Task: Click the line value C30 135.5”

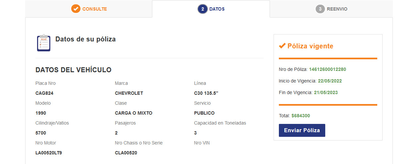Action: point(206,93)
